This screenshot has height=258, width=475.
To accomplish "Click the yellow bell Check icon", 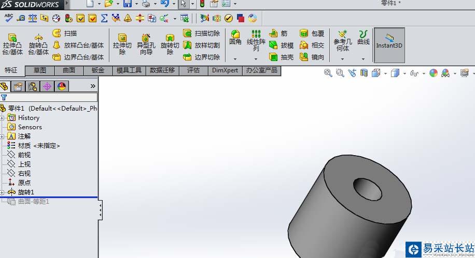I will pos(128,19).
